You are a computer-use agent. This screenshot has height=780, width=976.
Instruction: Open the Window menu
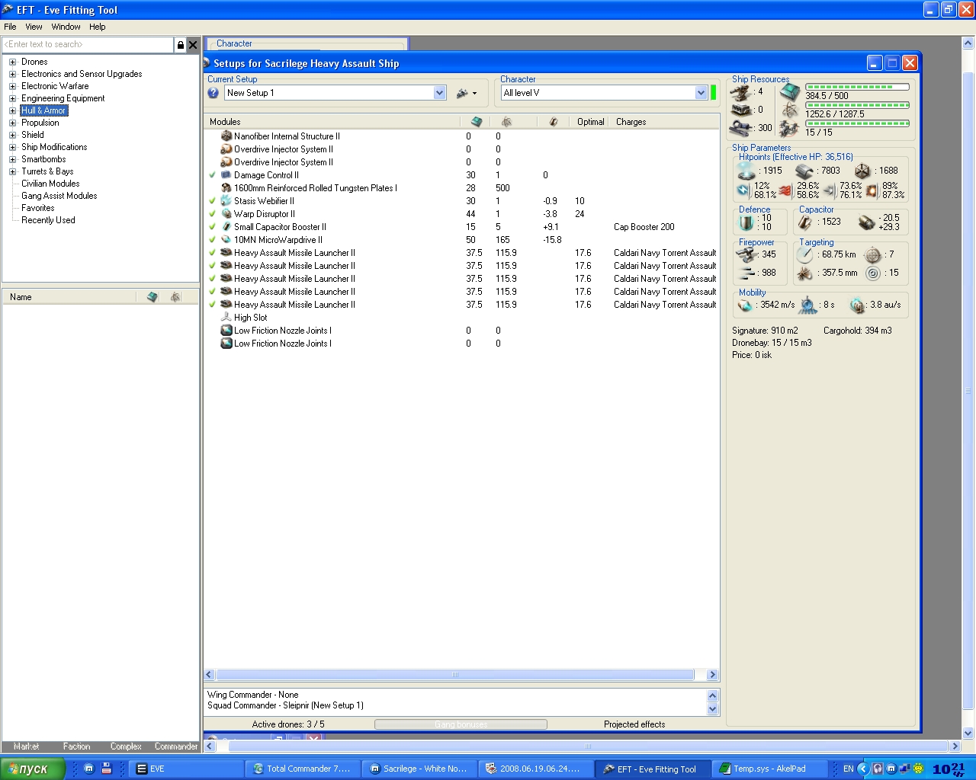pyautogui.click(x=66, y=27)
